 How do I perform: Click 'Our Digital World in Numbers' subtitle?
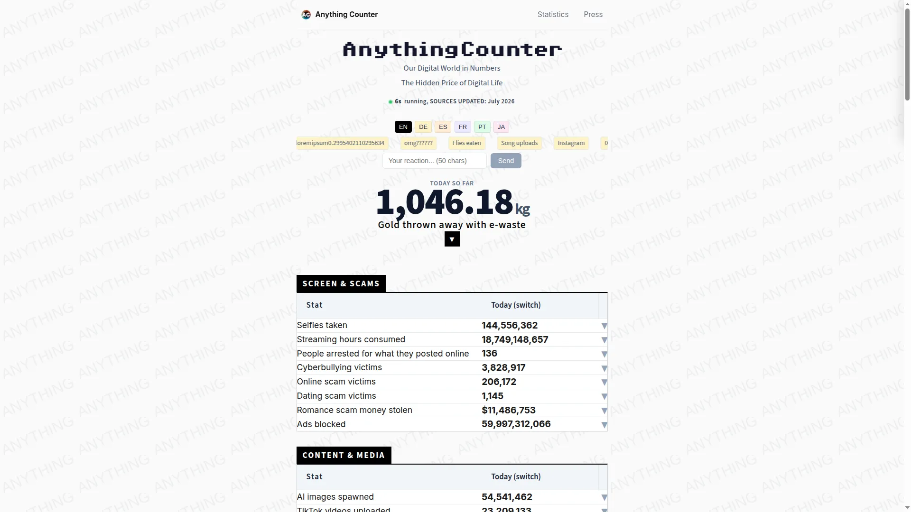pyautogui.click(x=452, y=68)
